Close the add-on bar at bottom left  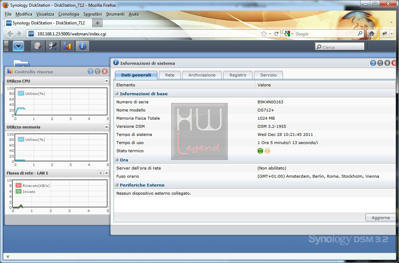[x=8, y=257]
